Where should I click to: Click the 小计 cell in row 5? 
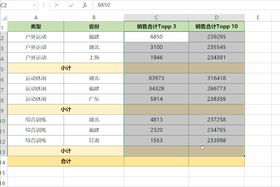point(66,68)
